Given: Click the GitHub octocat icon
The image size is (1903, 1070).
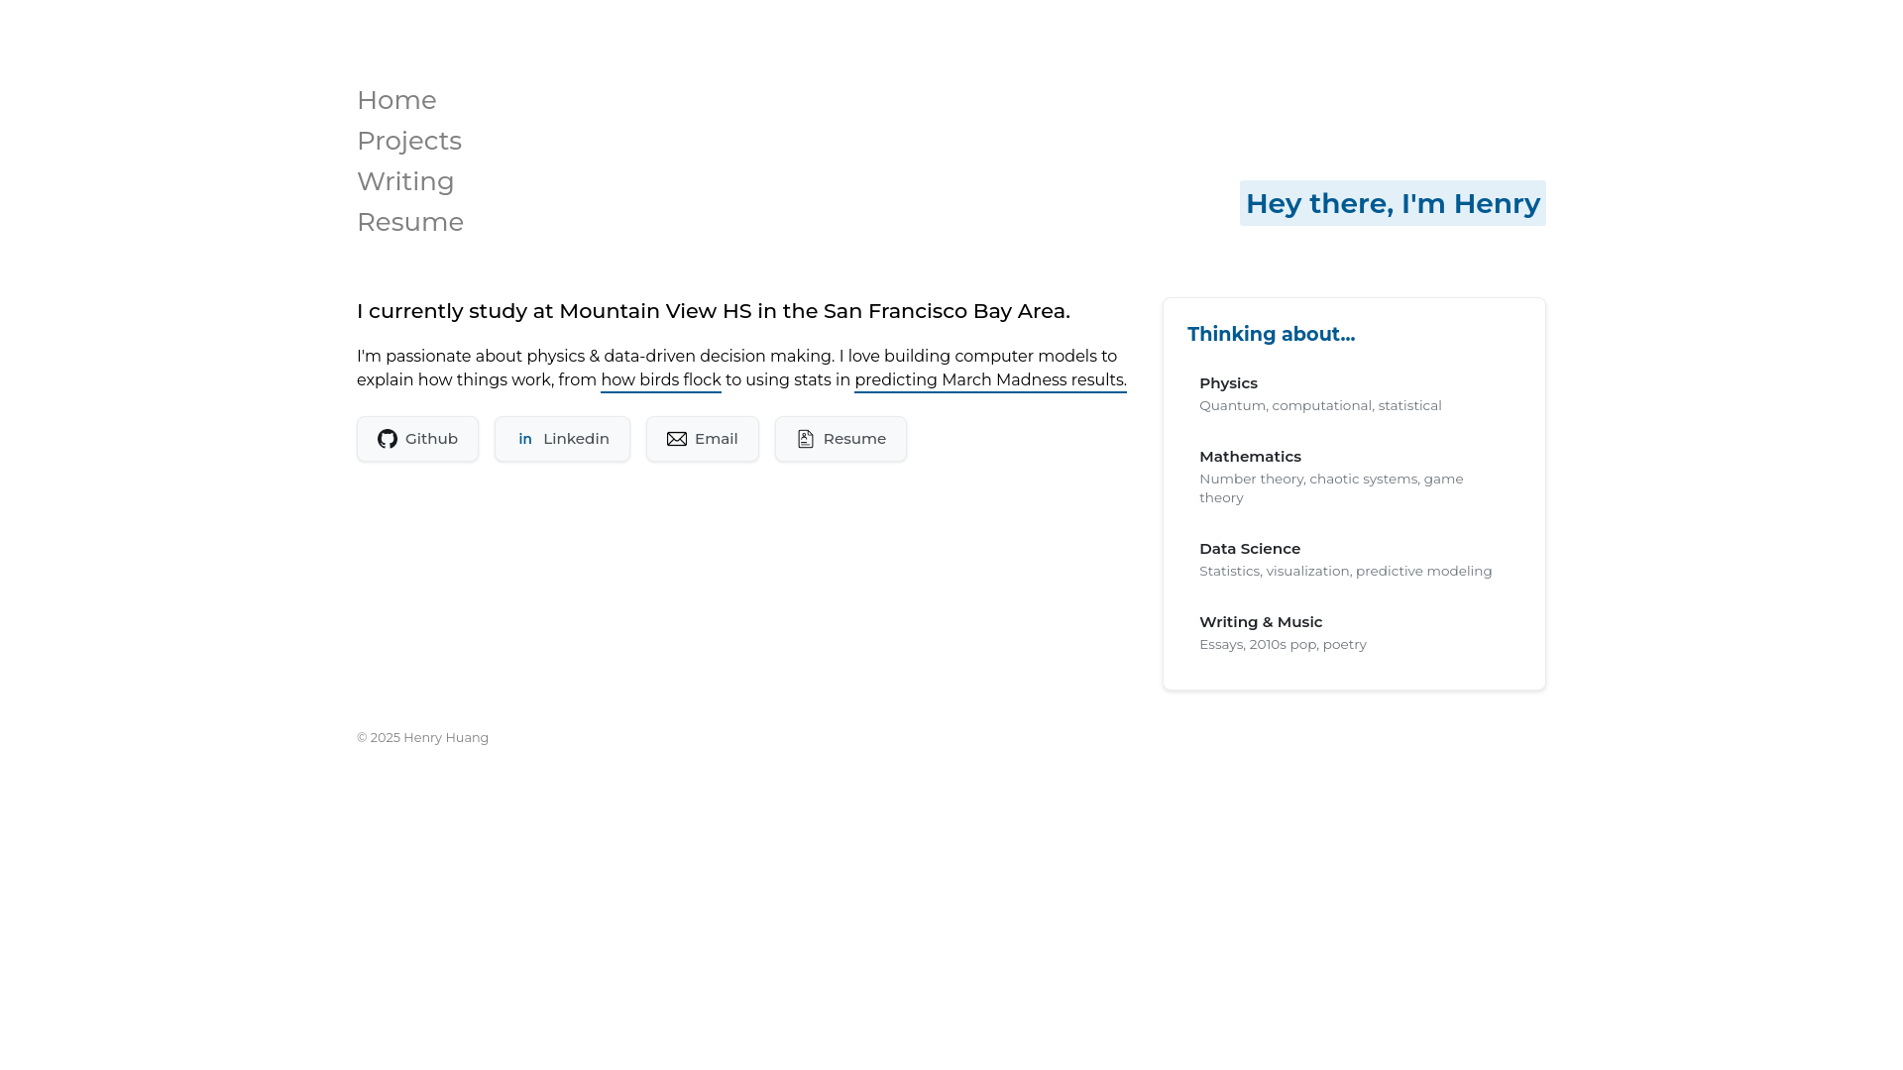Looking at the screenshot, I should click(x=388, y=439).
